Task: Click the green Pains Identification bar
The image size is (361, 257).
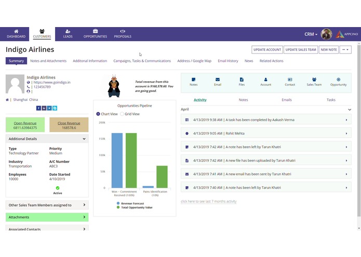Action: tap(162, 177)
